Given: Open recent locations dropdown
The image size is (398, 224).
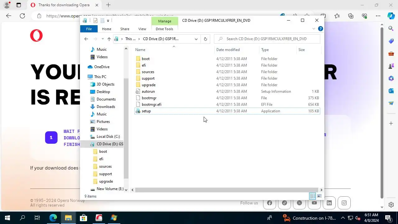Looking at the screenshot, I should [x=102, y=39].
